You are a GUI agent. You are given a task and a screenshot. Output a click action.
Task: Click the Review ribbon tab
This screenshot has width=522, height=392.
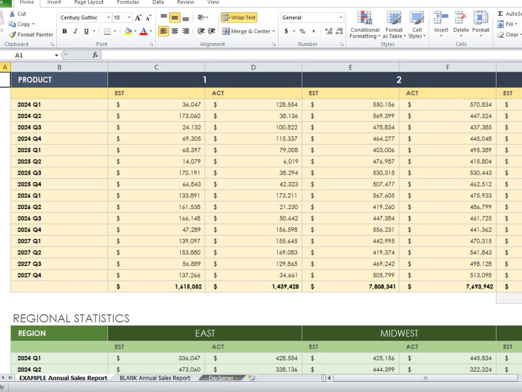coord(185,2)
